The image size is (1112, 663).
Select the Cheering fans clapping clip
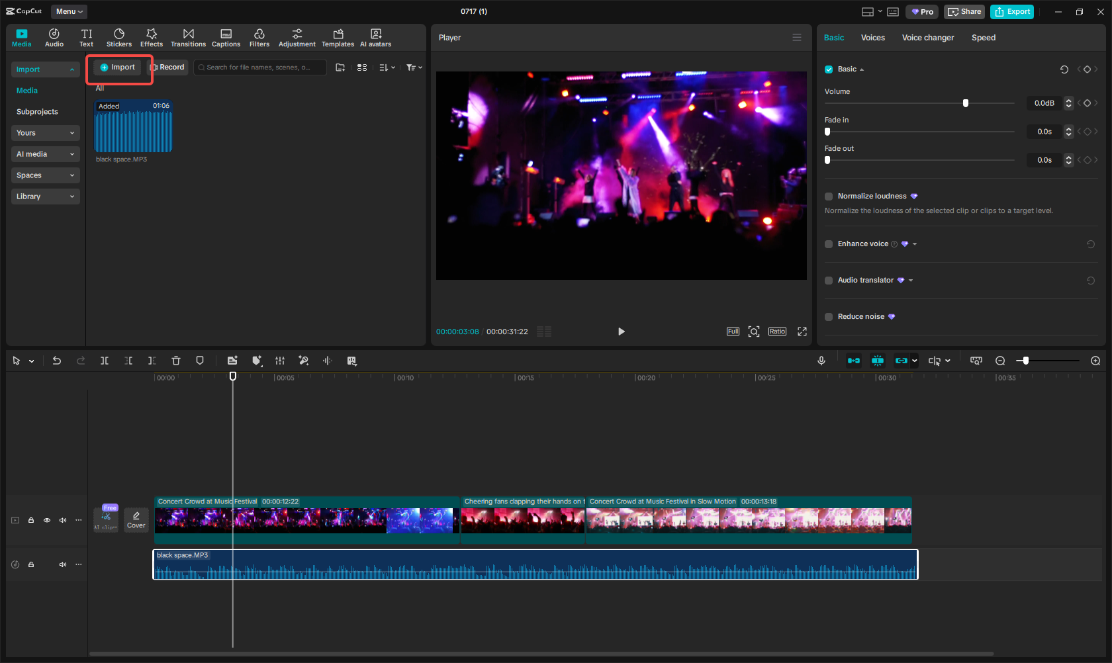pos(523,520)
